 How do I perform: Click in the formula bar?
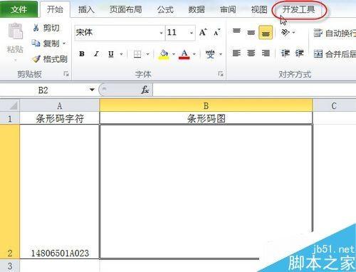pos(254,90)
